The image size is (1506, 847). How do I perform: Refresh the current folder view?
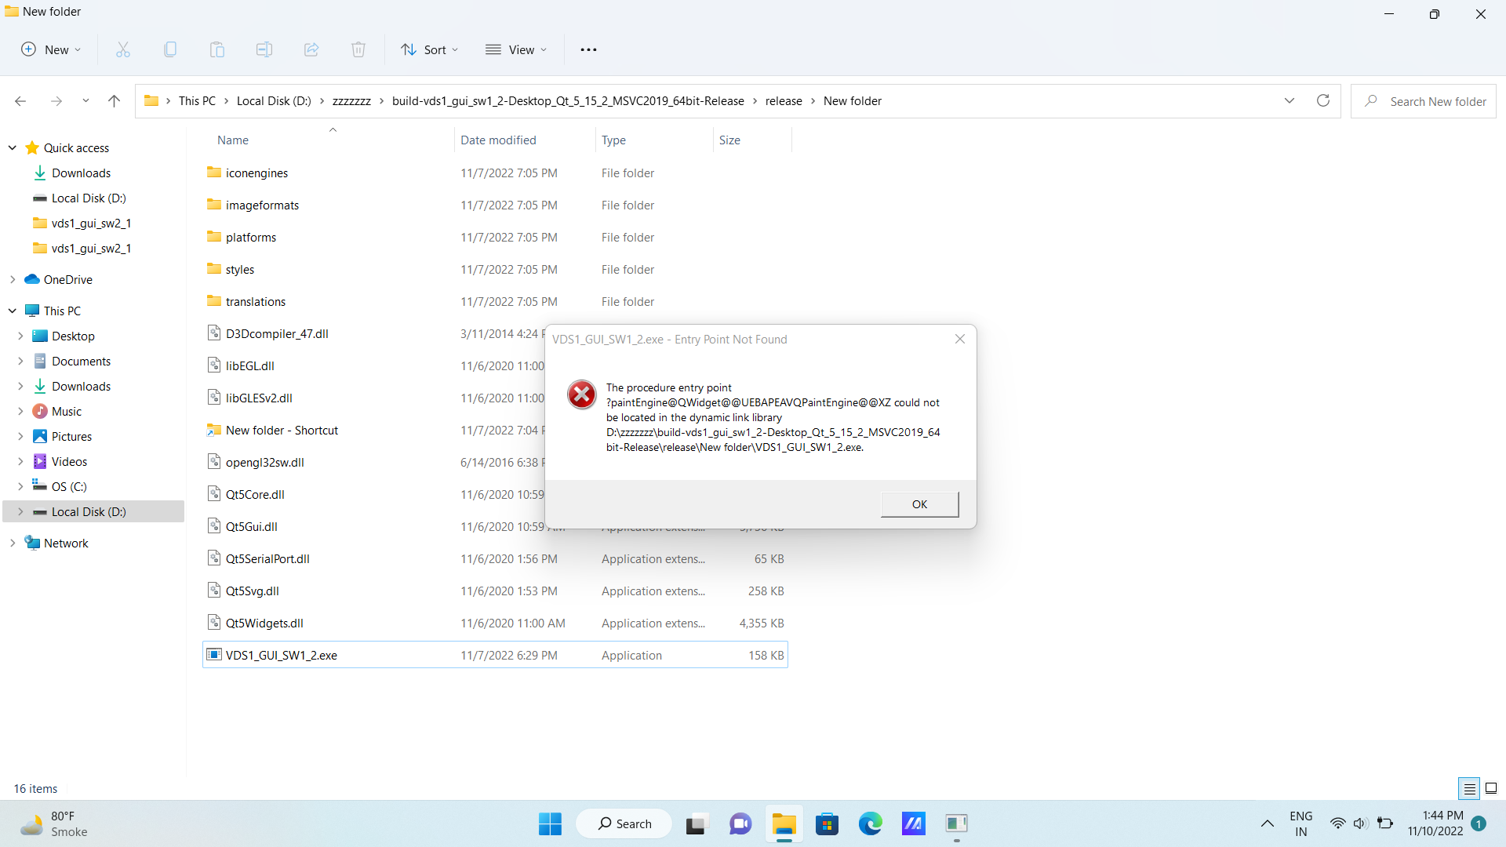(1323, 100)
